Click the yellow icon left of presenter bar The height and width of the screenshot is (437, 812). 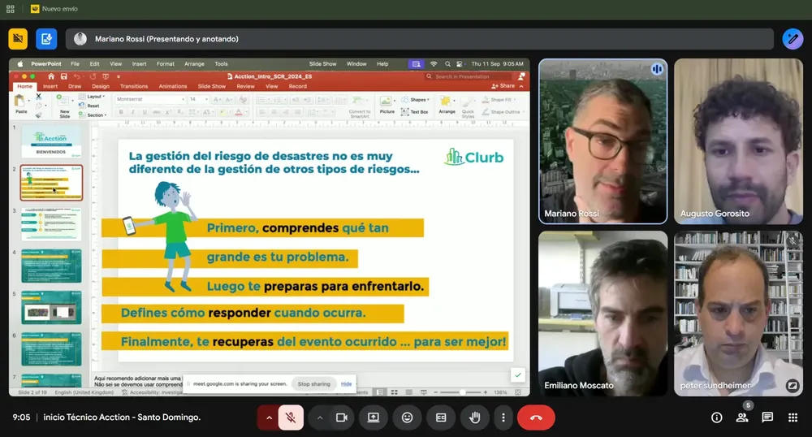click(18, 39)
